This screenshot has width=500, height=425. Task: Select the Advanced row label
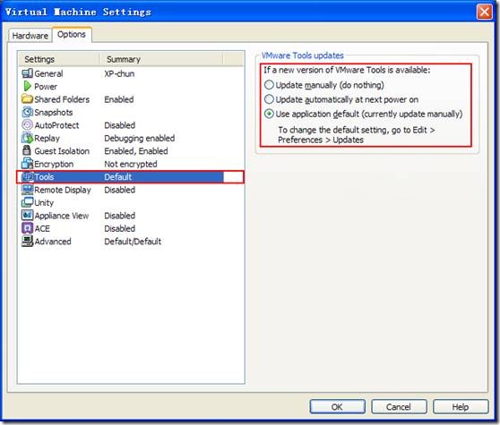point(53,242)
